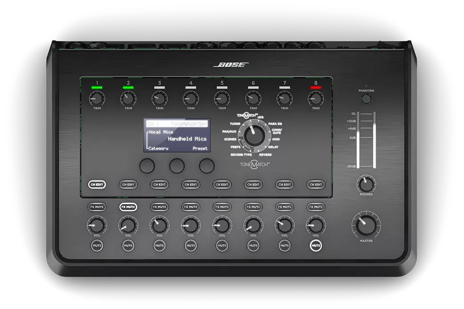Click the TUNER label on the selector
Viewport: 464px width, 309px height.
click(x=235, y=124)
